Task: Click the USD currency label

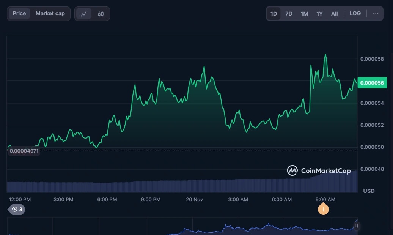Action: click(369, 191)
